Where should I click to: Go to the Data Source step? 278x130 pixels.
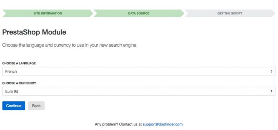[x=138, y=13]
